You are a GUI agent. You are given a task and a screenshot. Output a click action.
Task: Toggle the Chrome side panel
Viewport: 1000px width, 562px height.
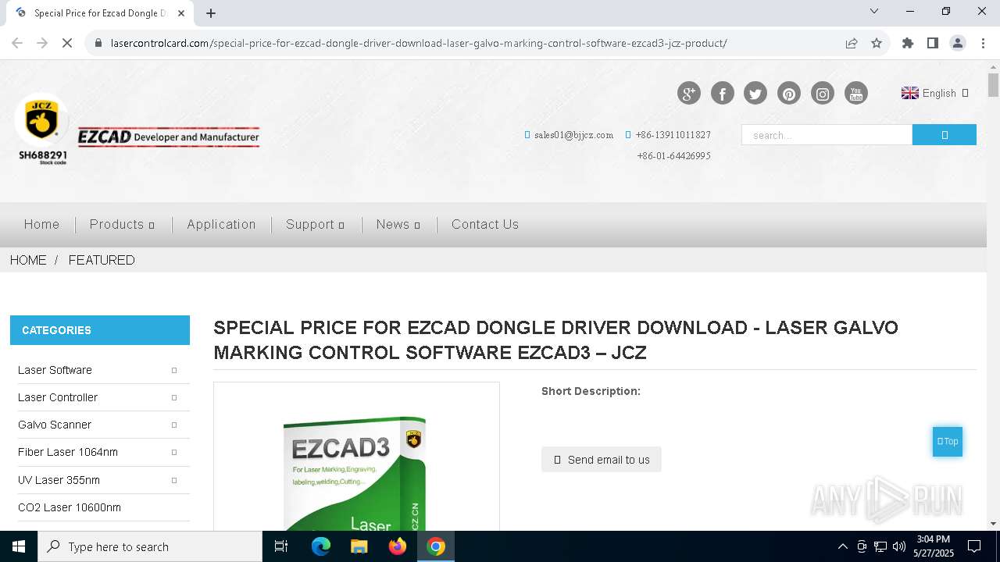coord(932,43)
